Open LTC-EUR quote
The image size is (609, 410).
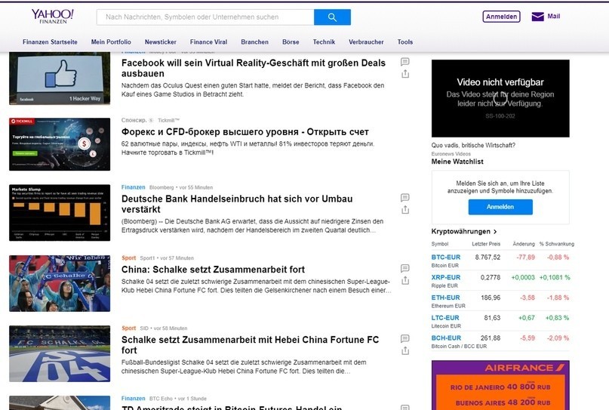click(x=445, y=318)
